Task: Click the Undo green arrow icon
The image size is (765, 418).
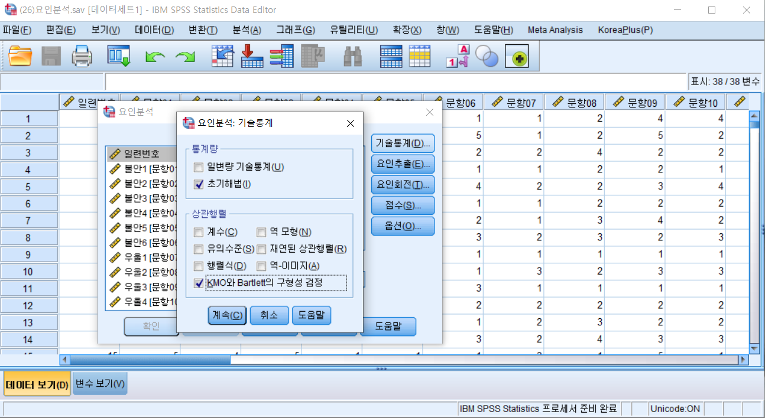Action: (155, 57)
